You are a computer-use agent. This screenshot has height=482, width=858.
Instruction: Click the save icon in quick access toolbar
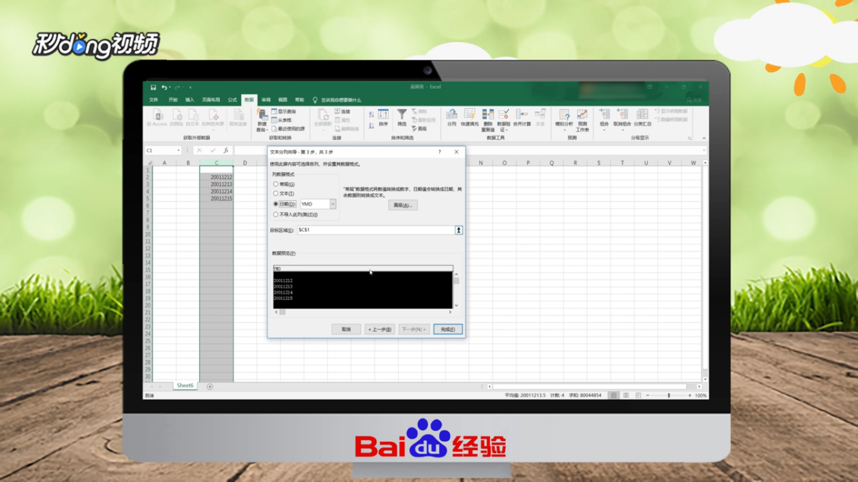[153, 87]
